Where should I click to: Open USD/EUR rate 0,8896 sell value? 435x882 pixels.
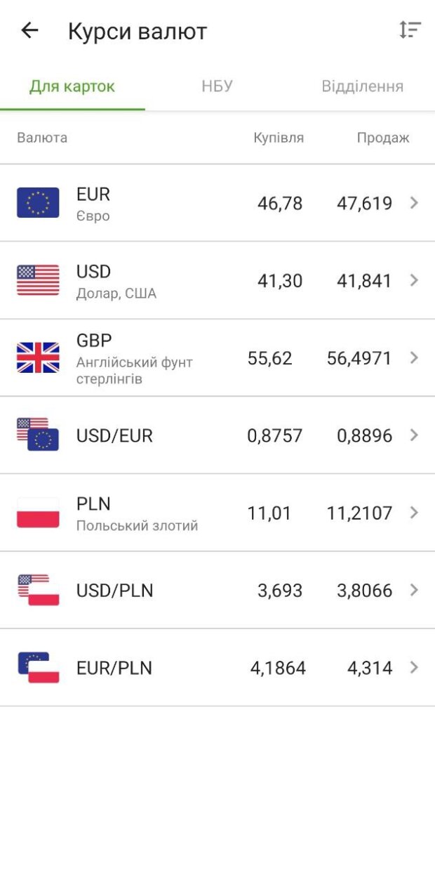pyautogui.click(x=364, y=435)
